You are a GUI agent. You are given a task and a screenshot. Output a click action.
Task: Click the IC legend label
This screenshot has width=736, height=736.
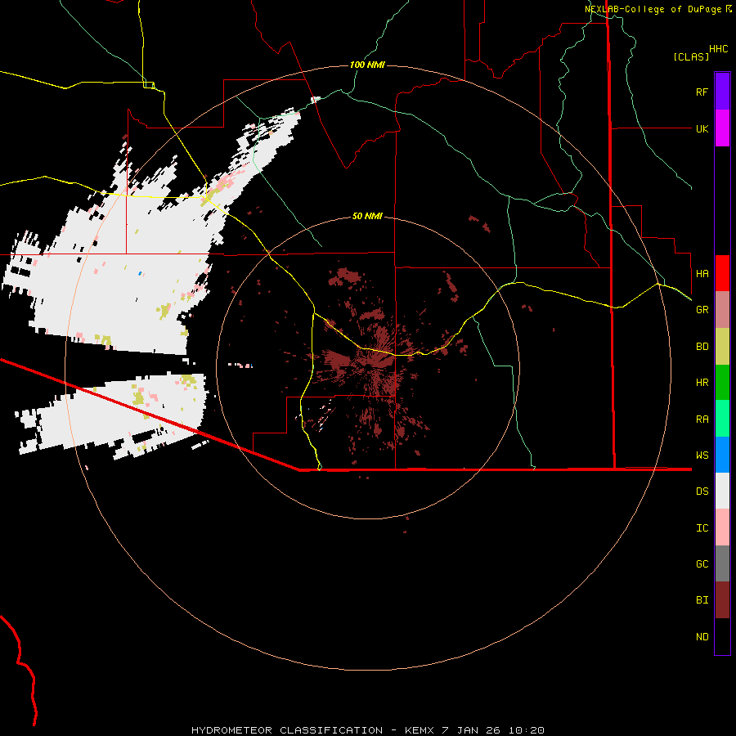pos(702,528)
